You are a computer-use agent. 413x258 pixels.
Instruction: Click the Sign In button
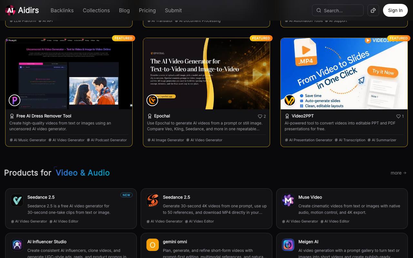click(395, 10)
